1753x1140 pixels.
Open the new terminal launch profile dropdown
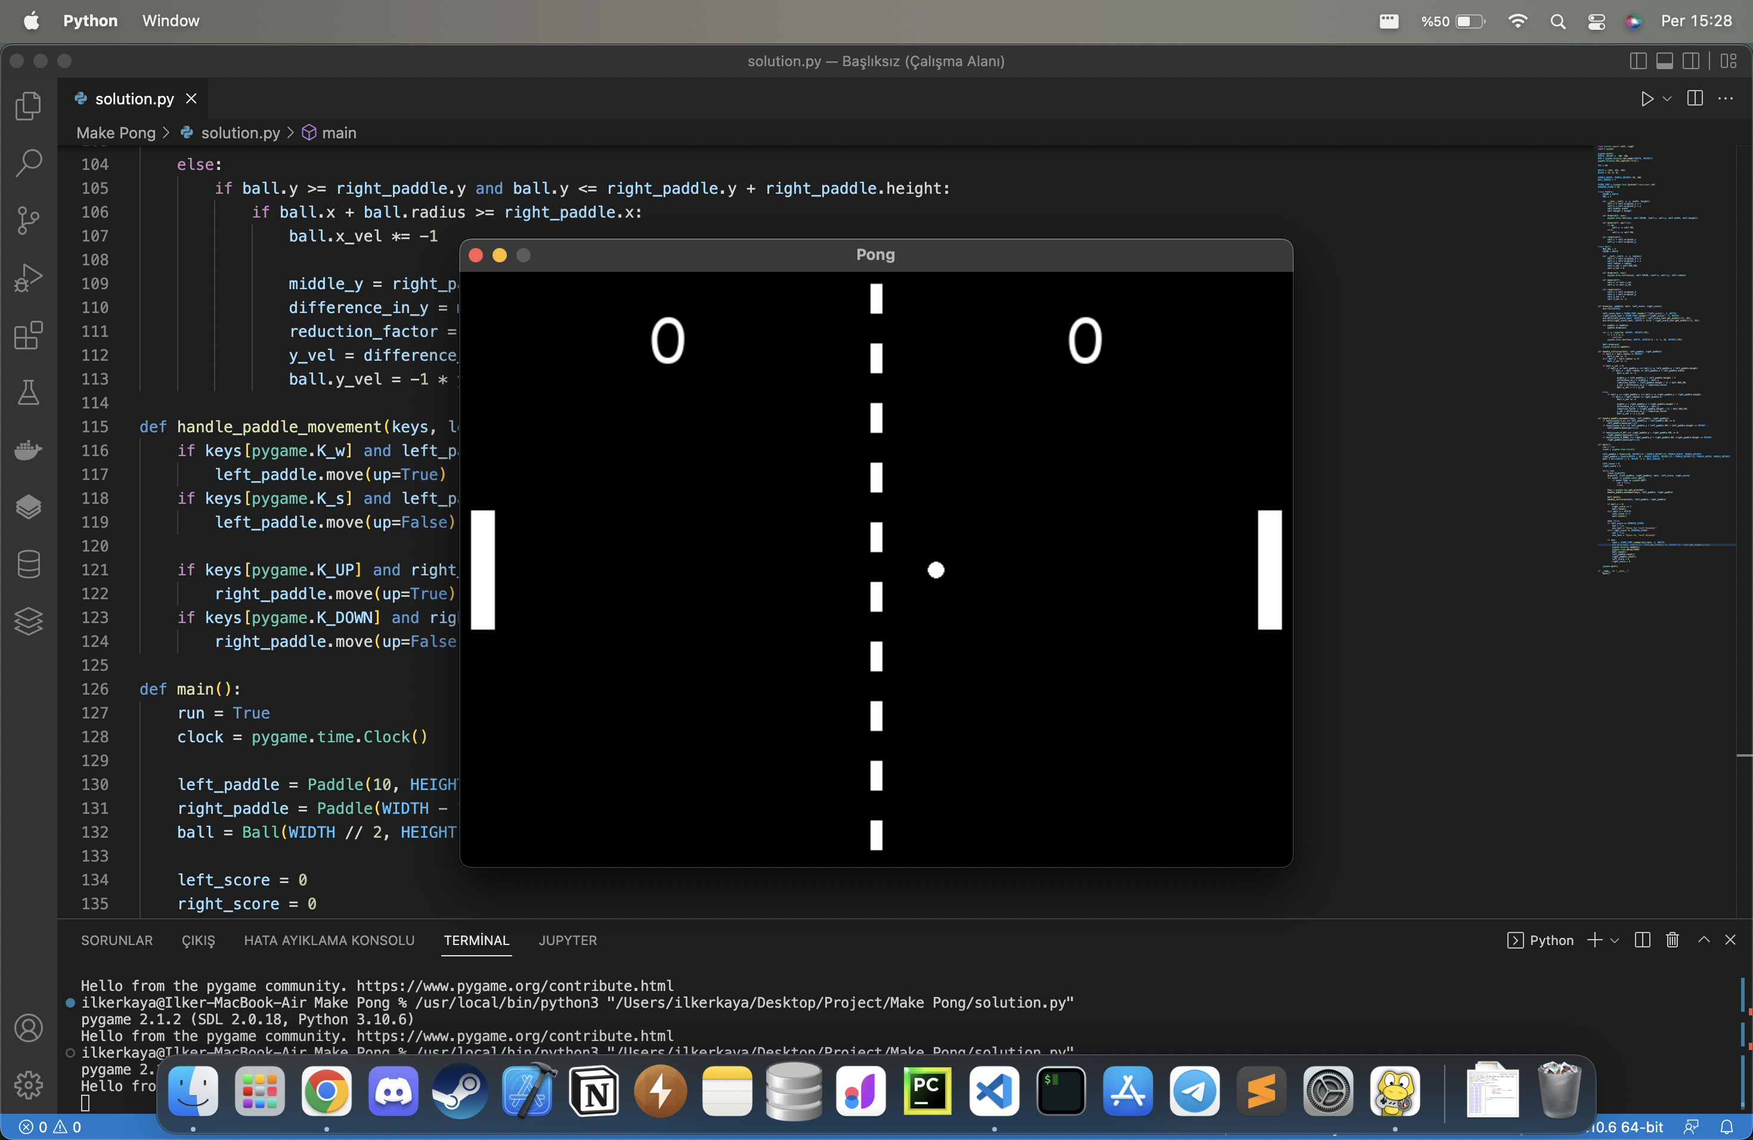pos(1615,940)
